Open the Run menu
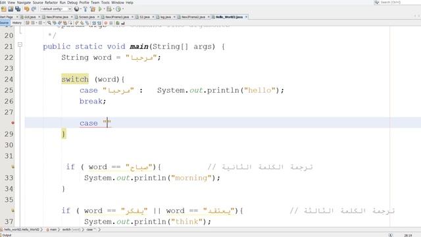The height and width of the screenshot is (237, 421). [62, 3]
